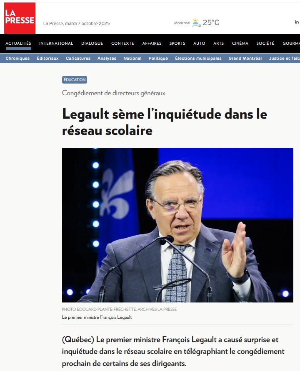
Task: Go to the International section
Action: click(56, 43)
